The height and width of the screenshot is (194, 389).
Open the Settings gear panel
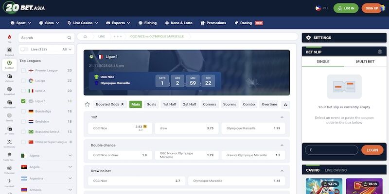coord(308,38)
